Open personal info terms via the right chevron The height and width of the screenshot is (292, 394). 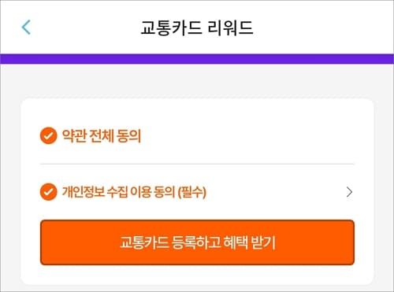349,192
